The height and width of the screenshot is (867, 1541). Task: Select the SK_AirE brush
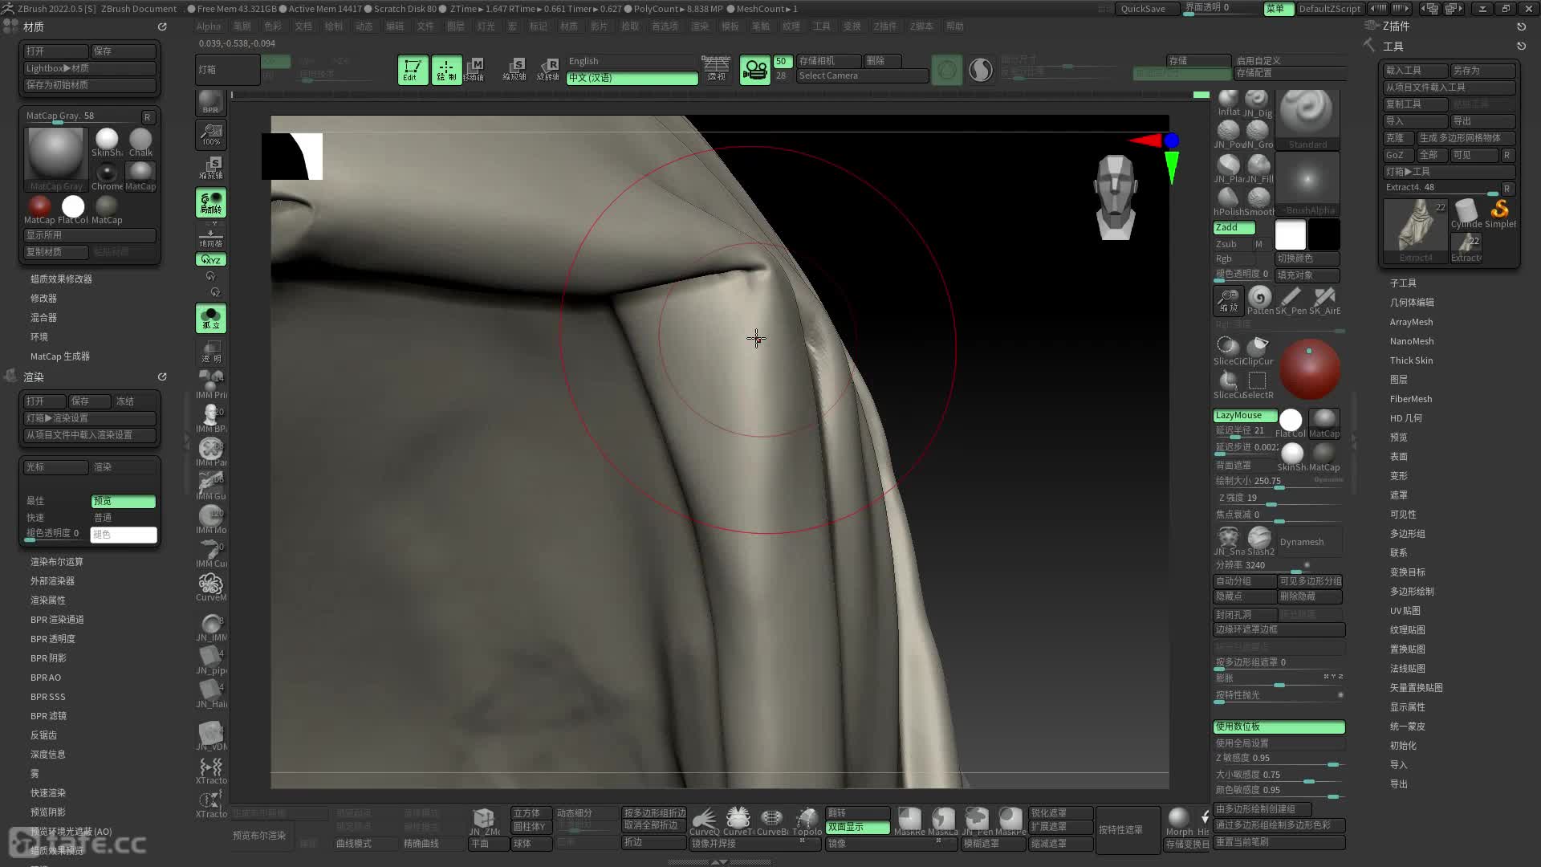(1325, 300)
